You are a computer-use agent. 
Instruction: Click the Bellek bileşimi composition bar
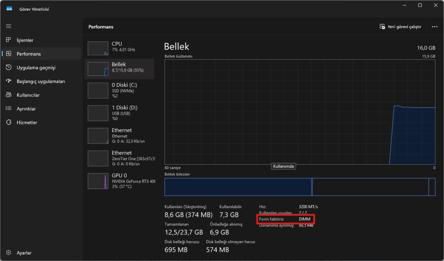tap(300, 187)
